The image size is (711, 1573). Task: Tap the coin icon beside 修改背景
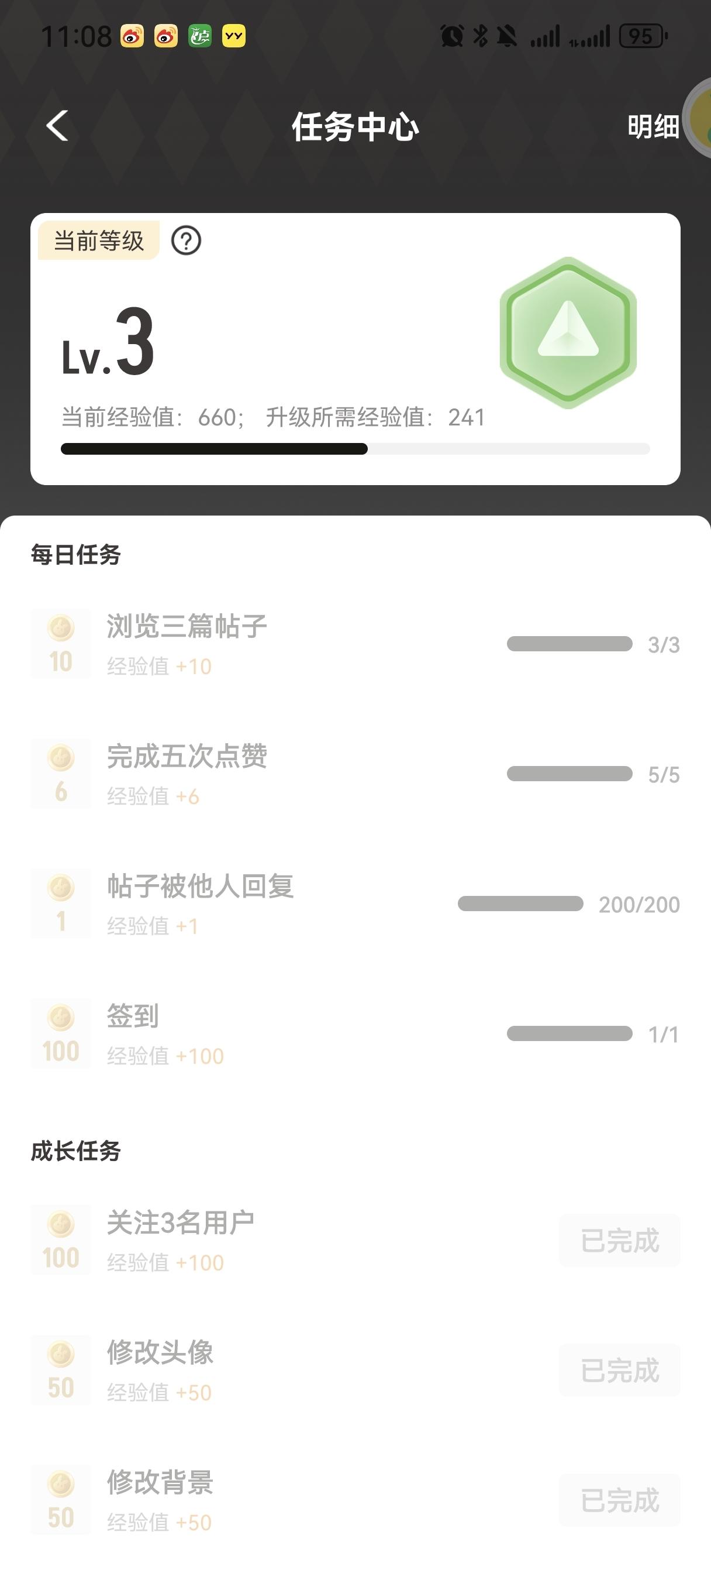pyautogui.click(x=60, y=1500)
